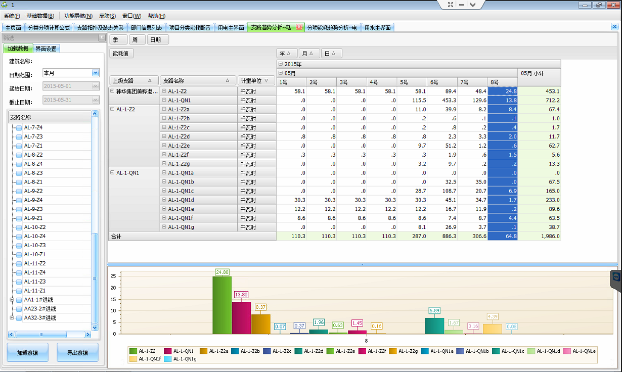This screenshot has width=622, height=372.
Task: Expand the AA1-1#进线 tree node
Action: [x=12, y=300]
